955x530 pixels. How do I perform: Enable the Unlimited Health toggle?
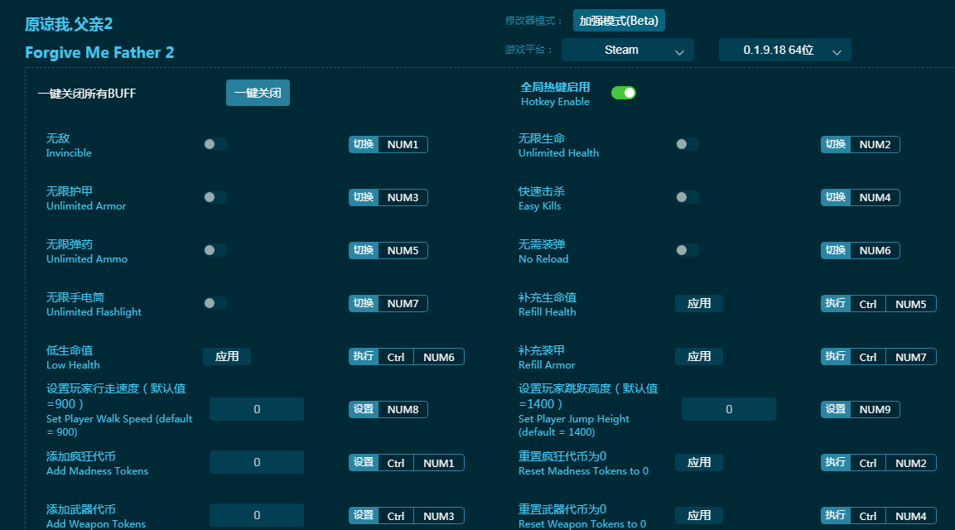(x=687, y=144)
